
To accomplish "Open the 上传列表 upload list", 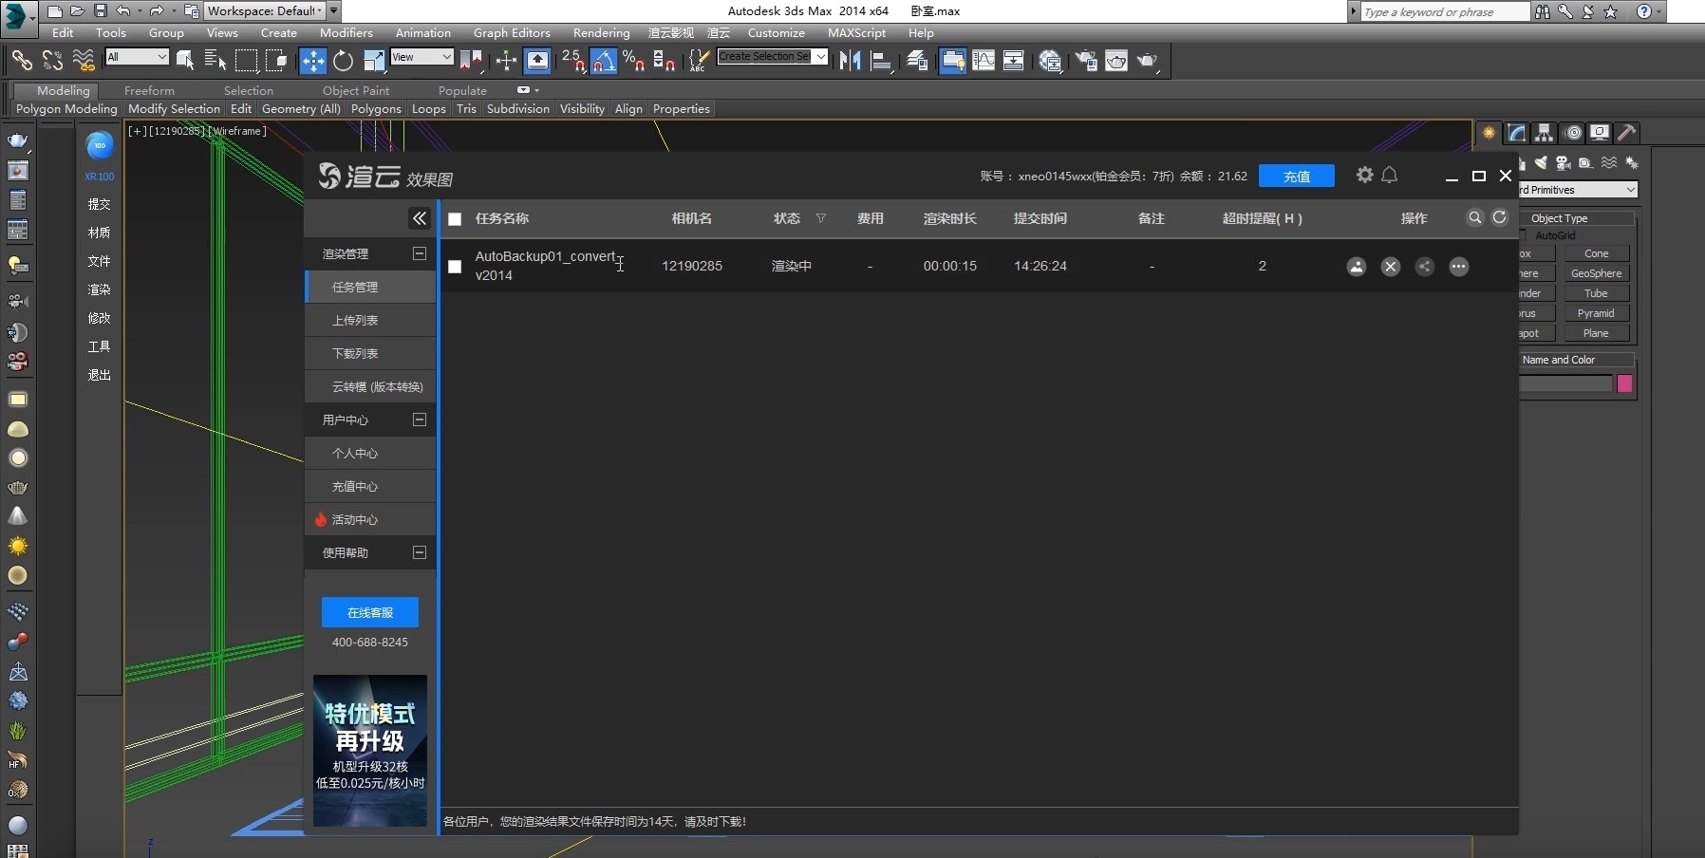I will 370,320.
